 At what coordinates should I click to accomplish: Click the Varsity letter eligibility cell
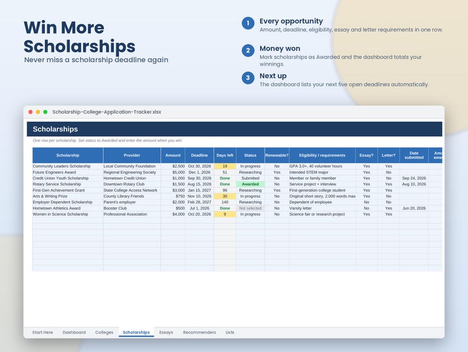pyautogui.click(x=322, y=208)
